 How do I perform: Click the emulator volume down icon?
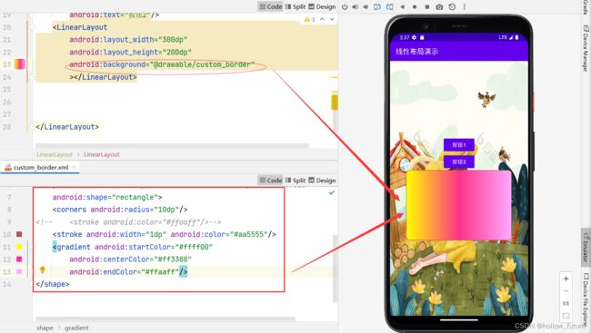(x=366, y=6)
